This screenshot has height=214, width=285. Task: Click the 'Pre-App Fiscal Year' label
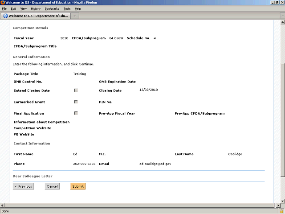point(117,113)
